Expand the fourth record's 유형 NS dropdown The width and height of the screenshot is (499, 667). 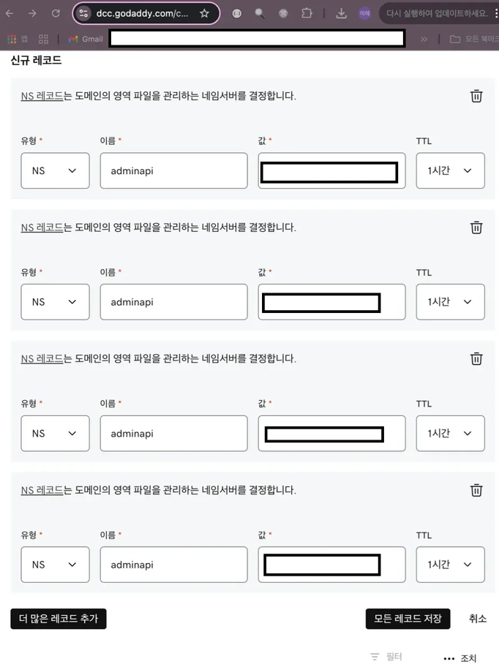(56, 565)
